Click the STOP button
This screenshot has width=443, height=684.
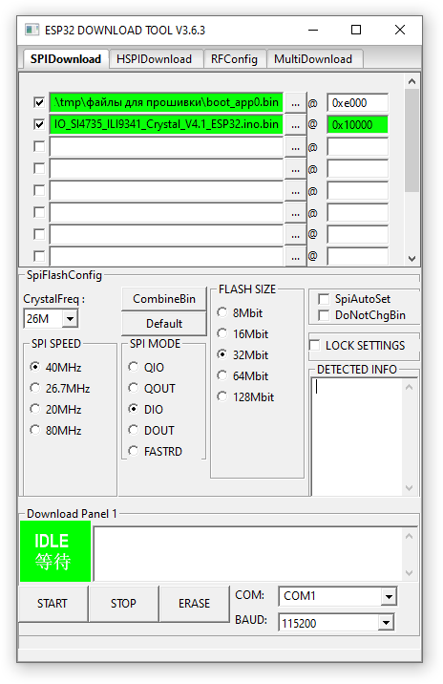point(123,604)
